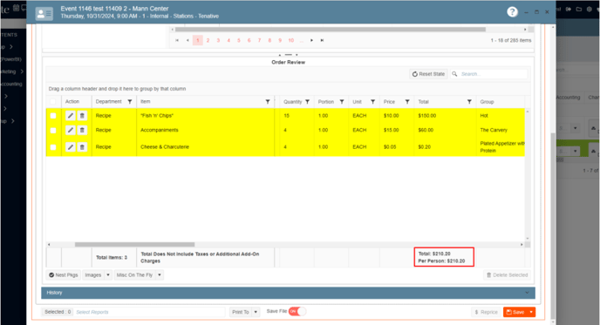
Task: Filter the Total column
Action: point(469,102)
